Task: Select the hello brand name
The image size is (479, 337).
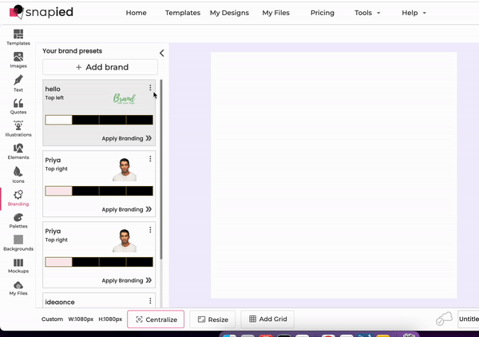Action: [x=53, y=89]
